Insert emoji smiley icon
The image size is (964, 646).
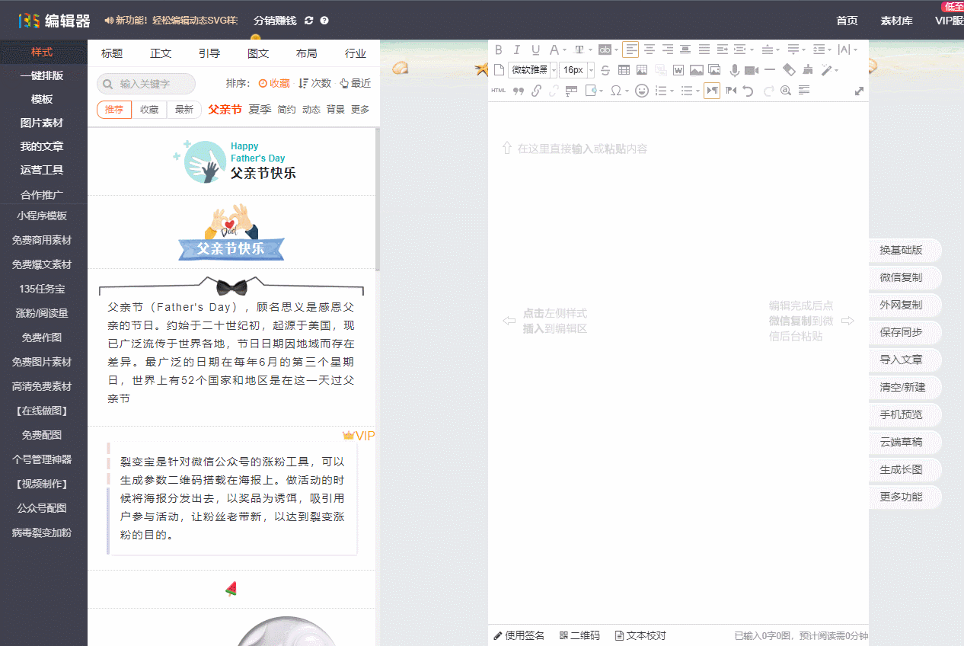click(x=642, y=91)
